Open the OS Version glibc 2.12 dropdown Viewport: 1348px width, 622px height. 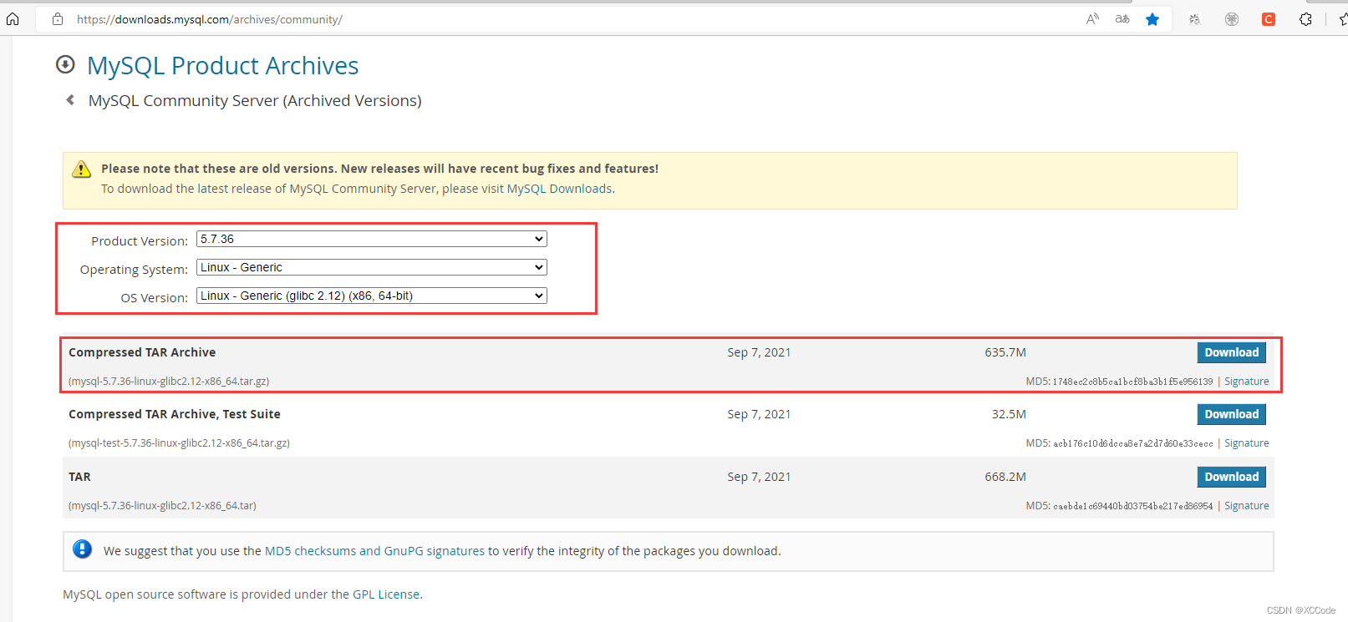click(x=372, y=296)
